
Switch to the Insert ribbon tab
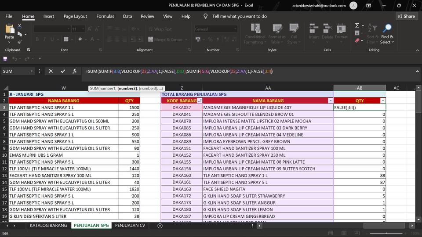[48, 16]
